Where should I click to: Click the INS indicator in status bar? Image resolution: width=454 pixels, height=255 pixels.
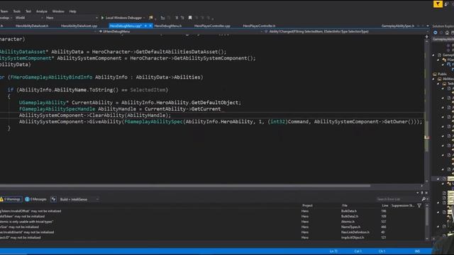417,251
